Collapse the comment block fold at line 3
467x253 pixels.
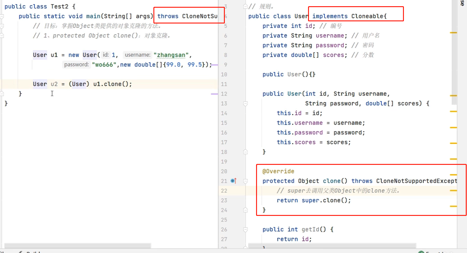click(x=245, y=6)
